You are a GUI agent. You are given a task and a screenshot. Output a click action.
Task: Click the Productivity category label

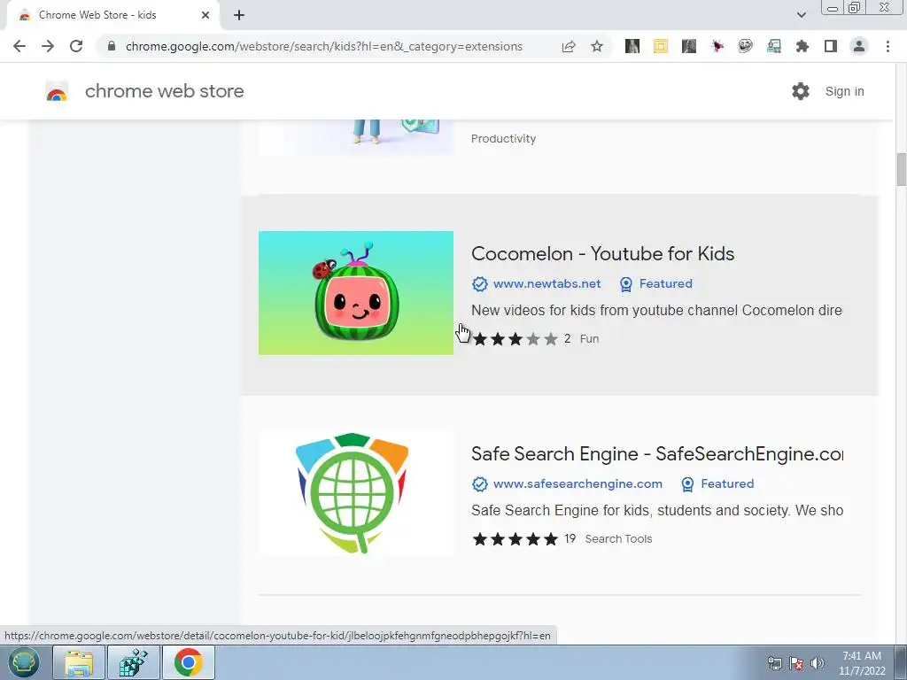pyautogui.click(x=503, y=139)
